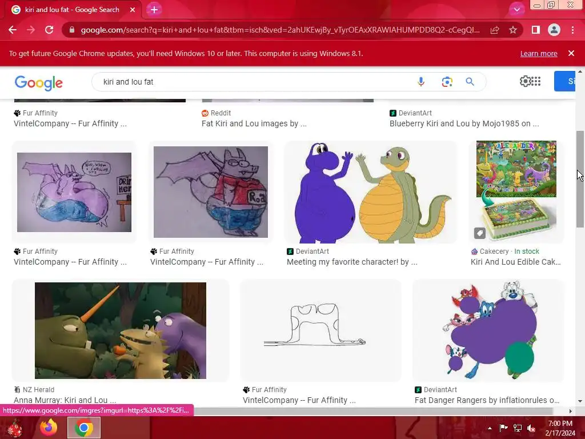Dismiss the Chrome update notification bar
The width and height of the screenshot is (585, 439).
pyautogui.click(x=571, y=53)
